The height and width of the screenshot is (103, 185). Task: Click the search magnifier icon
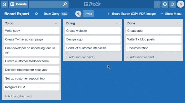click(65, 4)
